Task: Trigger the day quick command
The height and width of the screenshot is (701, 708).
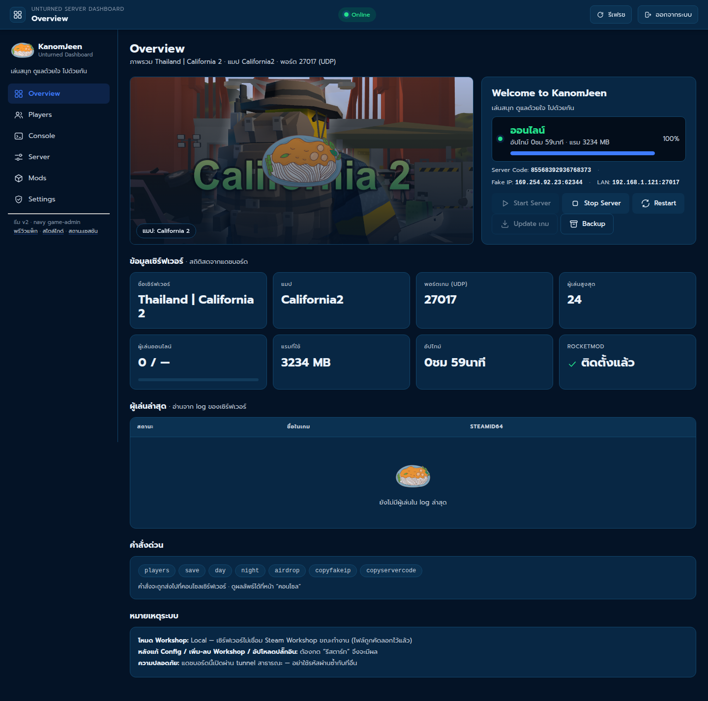Action: click(x=220, y=570)
